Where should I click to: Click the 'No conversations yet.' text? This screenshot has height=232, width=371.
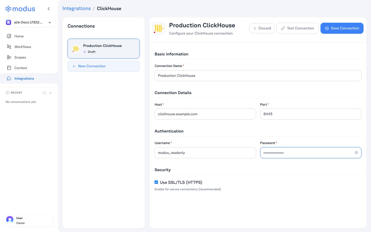click(21, 102)
